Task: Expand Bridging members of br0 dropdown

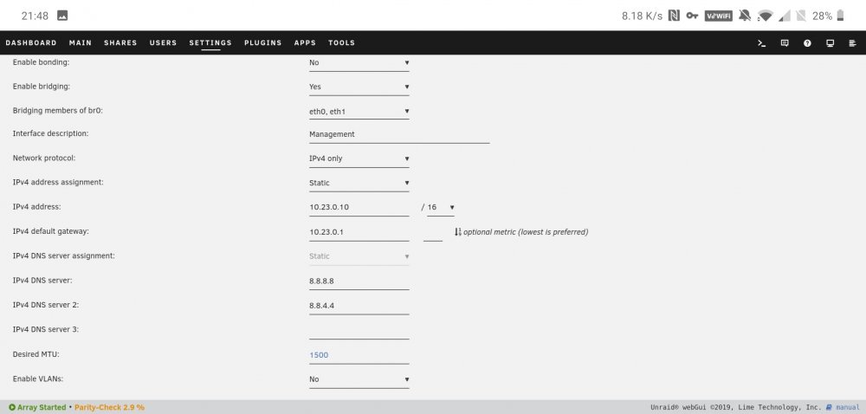Action: (359, 112)
